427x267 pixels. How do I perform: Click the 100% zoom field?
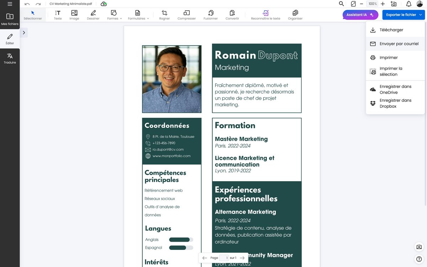[373, 4]
